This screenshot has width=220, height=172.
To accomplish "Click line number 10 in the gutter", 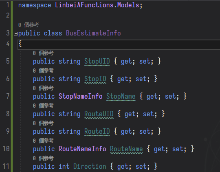I will [6, 149].
